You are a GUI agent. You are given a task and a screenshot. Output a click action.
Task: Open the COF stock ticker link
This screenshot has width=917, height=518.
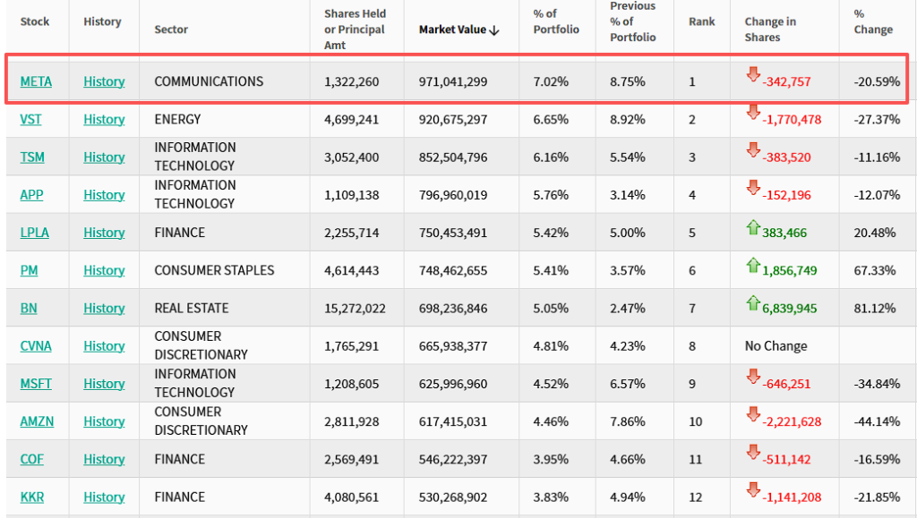point(32,459)
